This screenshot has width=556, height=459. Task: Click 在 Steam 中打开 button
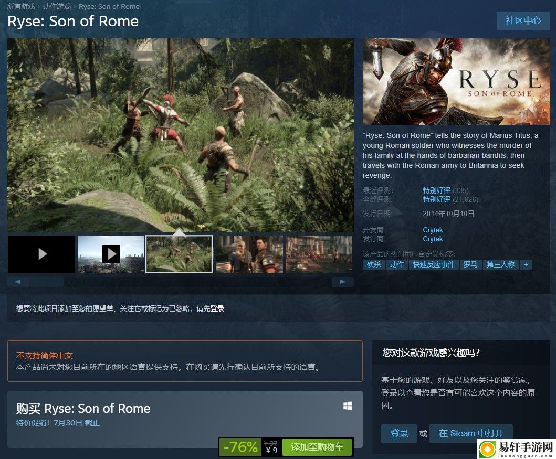[471, 433]
